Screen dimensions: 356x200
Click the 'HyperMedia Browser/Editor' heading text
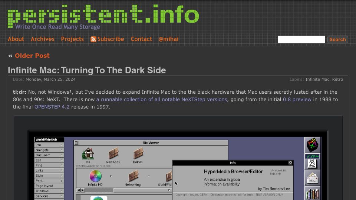pos(233,171)
